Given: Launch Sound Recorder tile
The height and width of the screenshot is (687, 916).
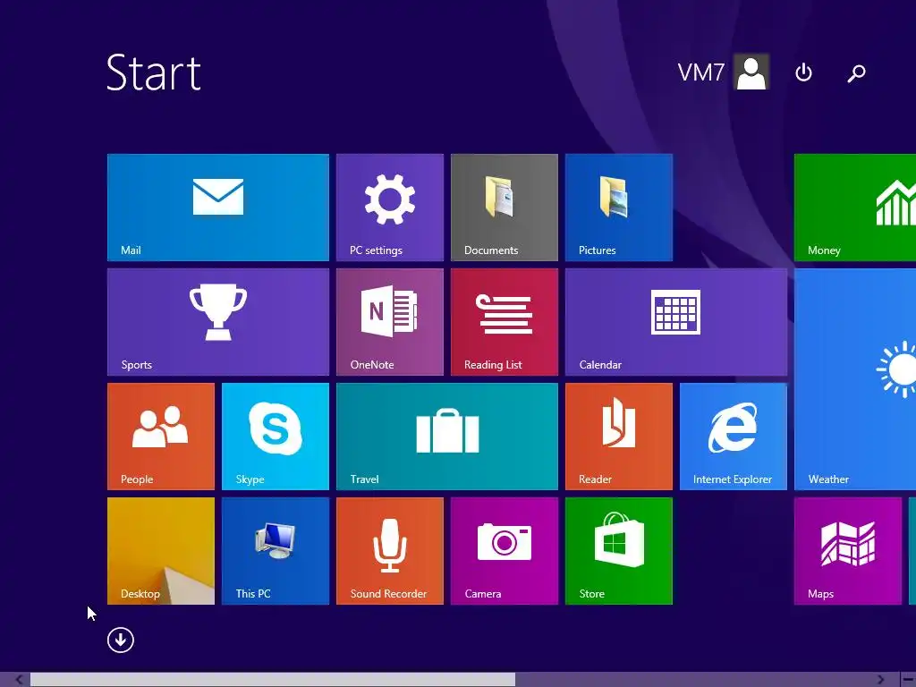Looking at the screenshot, I should (390, 551).
